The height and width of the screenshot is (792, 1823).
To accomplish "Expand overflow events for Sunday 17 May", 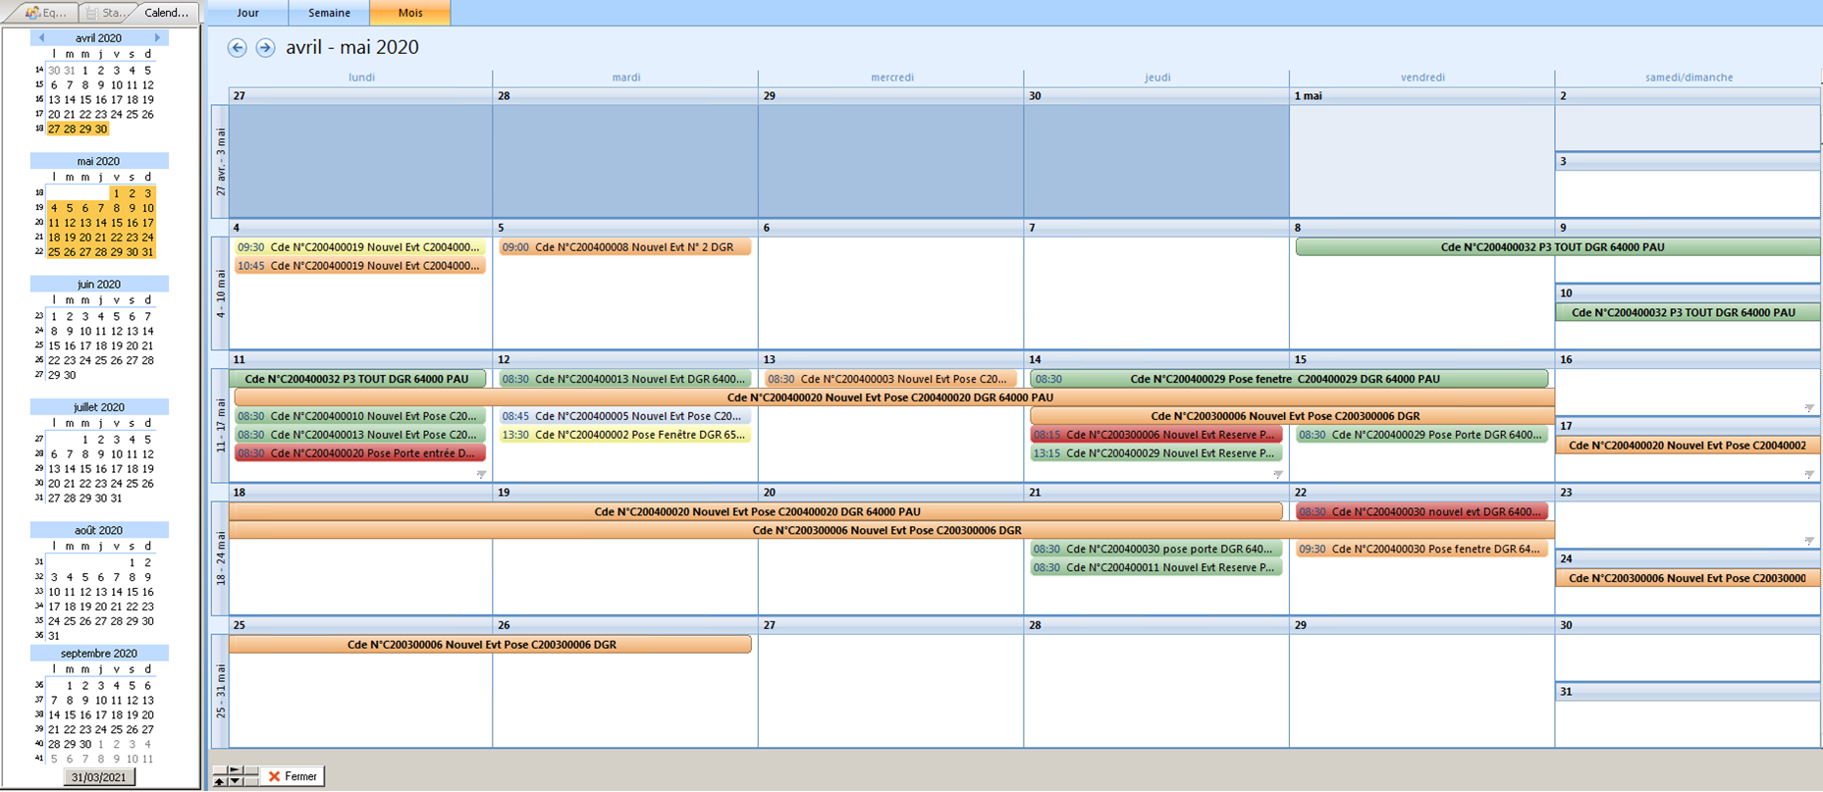I will pos(1808,474).
